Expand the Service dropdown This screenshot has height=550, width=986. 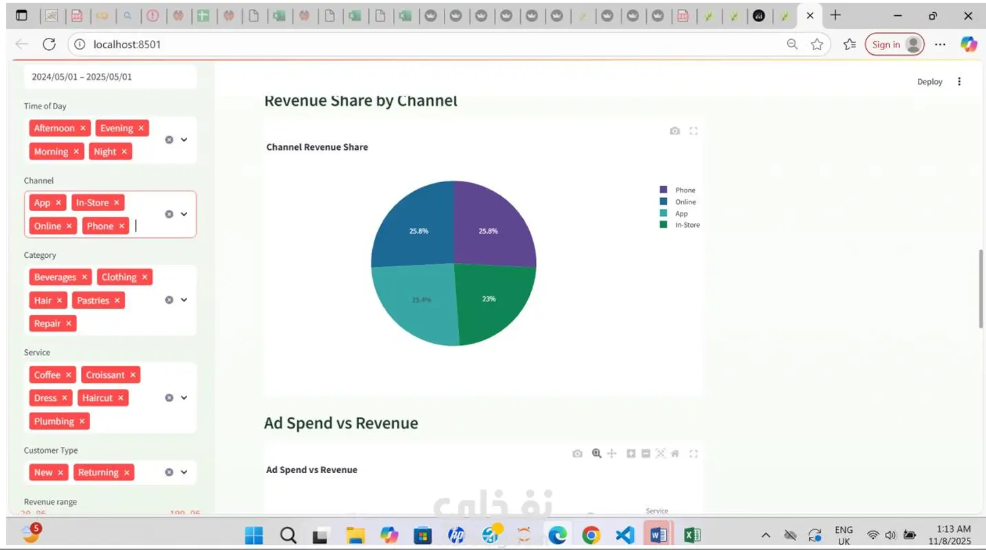pos(184,398)
